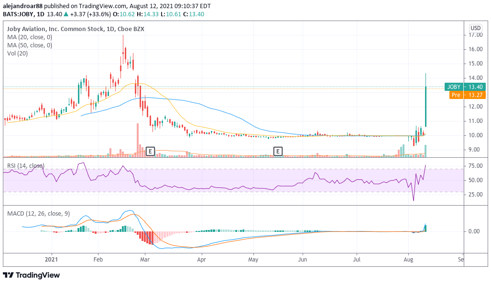The image size is (491, 284).
Task: Select the MA (50, close, 0) indicator legend
Action: point(30,45)
